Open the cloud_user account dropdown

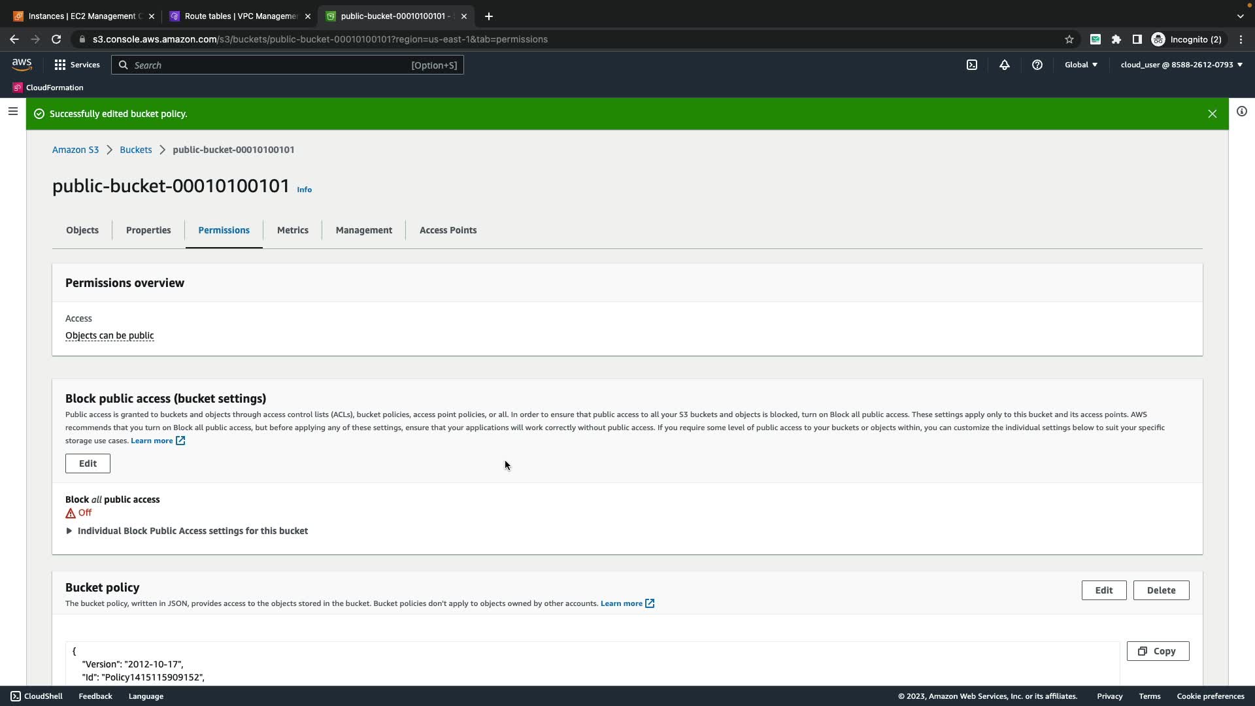pos(1181,65)
